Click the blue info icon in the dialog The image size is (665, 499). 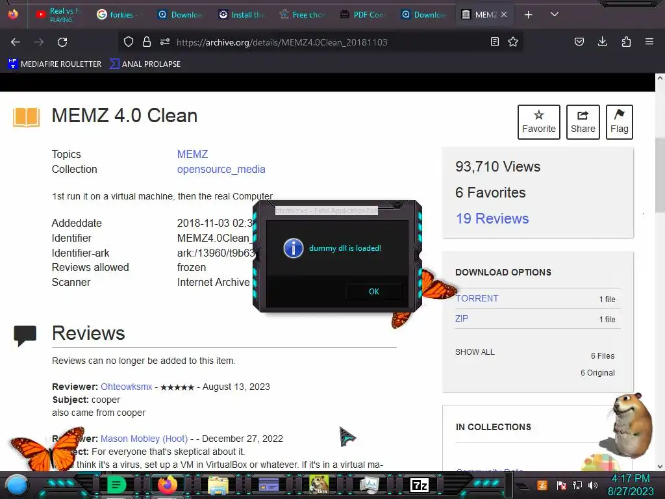294,248
